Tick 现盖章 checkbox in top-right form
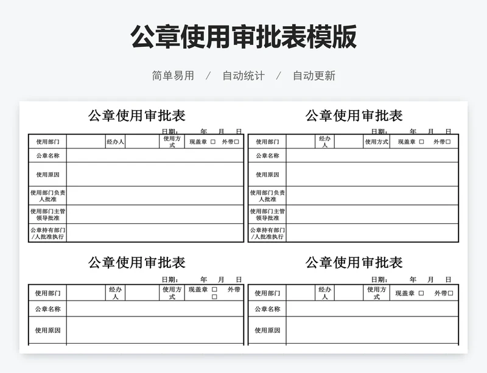The image size is (487, 373). [421, 142]
